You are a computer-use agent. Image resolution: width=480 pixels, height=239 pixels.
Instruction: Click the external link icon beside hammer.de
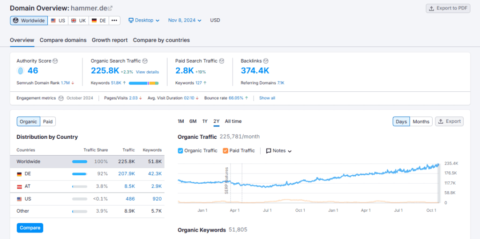[110, 8]
